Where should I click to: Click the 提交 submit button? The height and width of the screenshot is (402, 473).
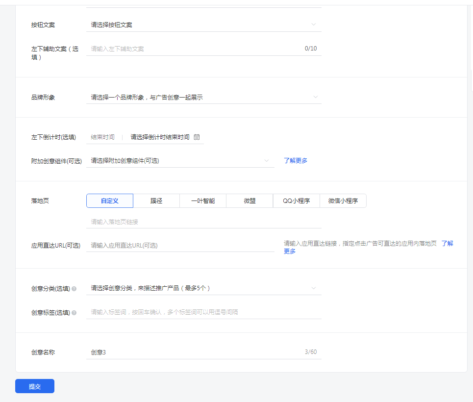click(35, 386)
